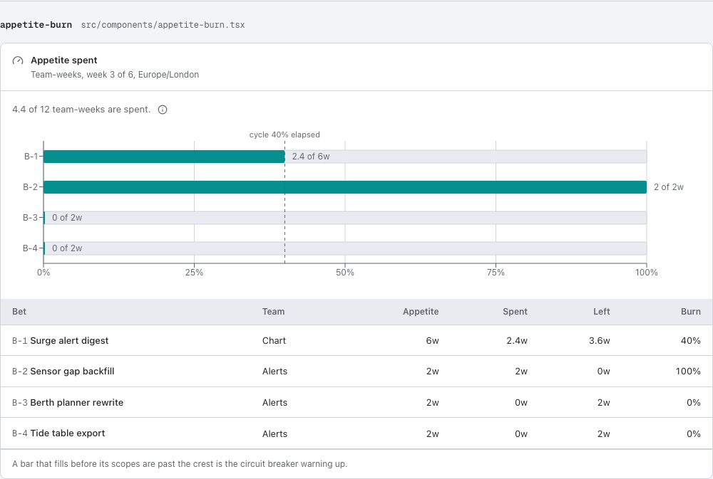Click the '100%' burn cell
Image resolution: width=713 pixels, height=479 pixels.
tap(688, 372)
